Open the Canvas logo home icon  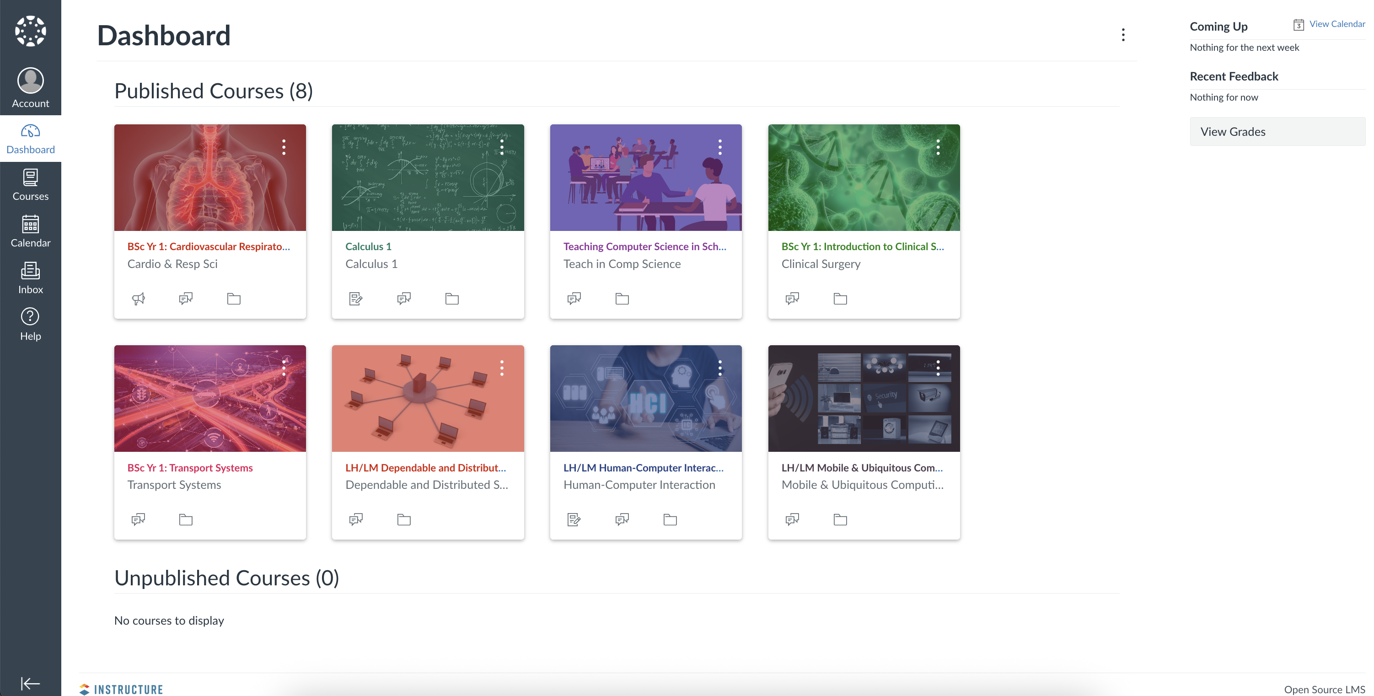(x=30, y=31)
